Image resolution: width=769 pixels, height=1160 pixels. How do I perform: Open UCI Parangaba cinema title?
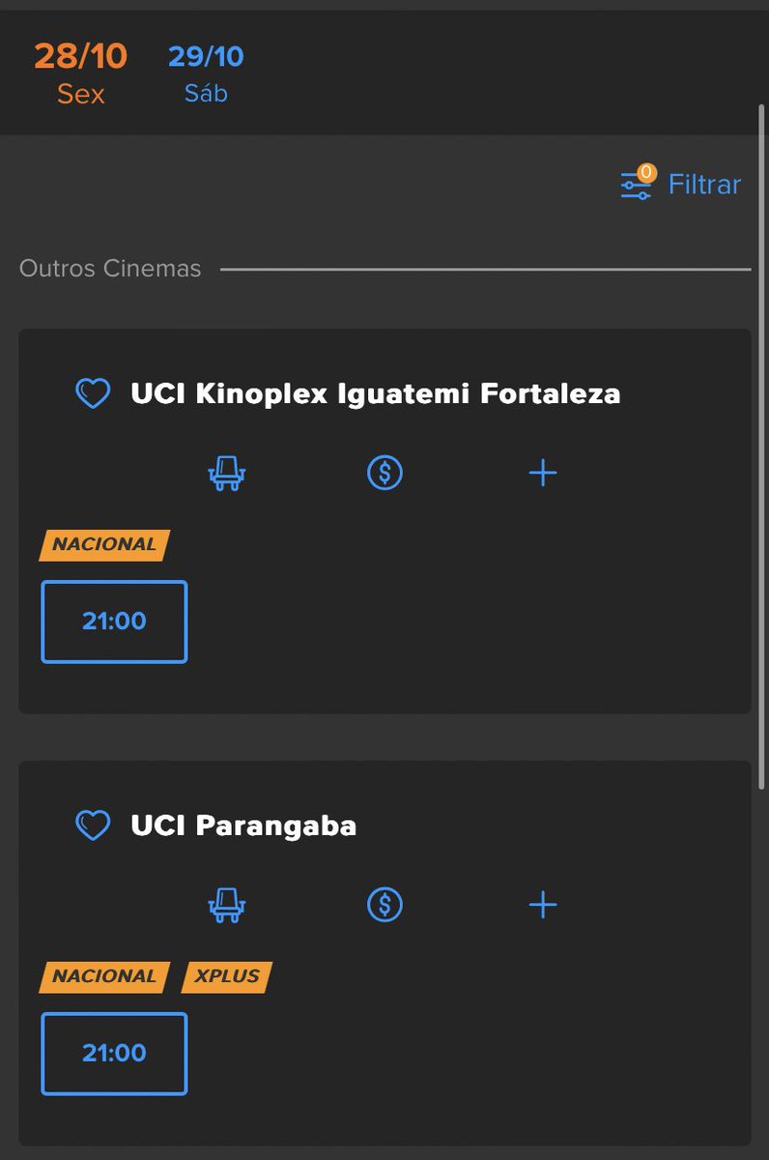(x=243, y=826)
